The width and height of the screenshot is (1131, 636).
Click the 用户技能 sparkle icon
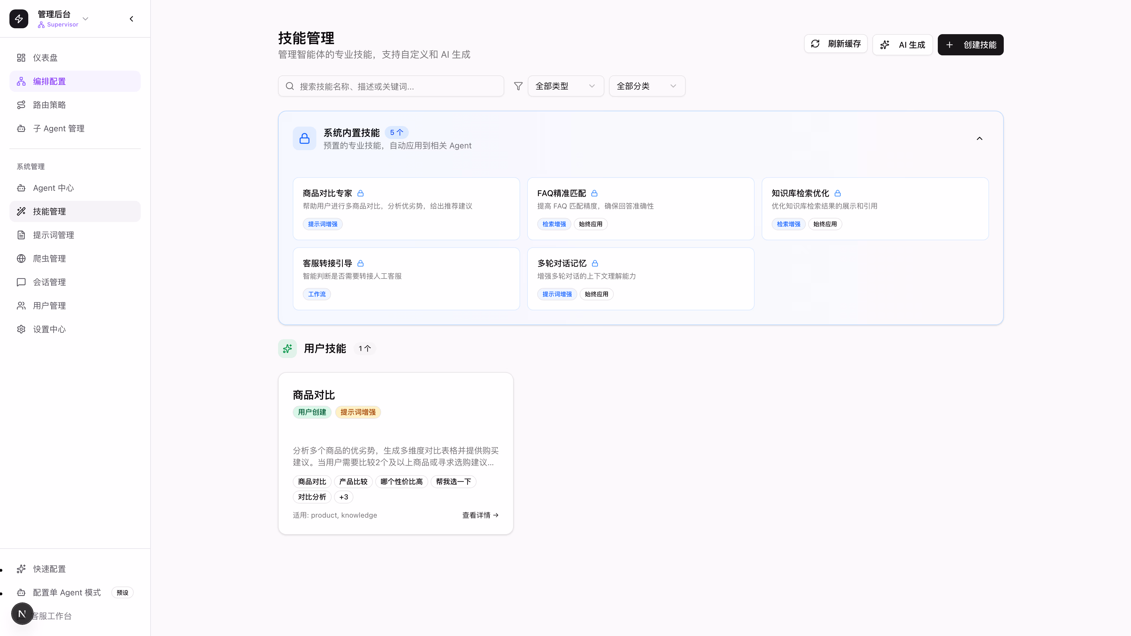pos(287,349)
